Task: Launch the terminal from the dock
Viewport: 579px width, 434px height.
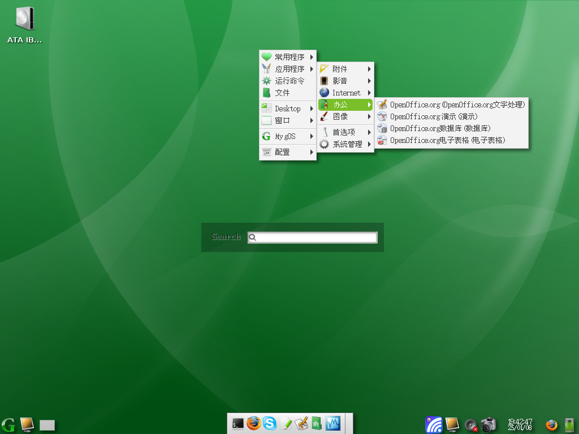Action: (x=238, y=424)
